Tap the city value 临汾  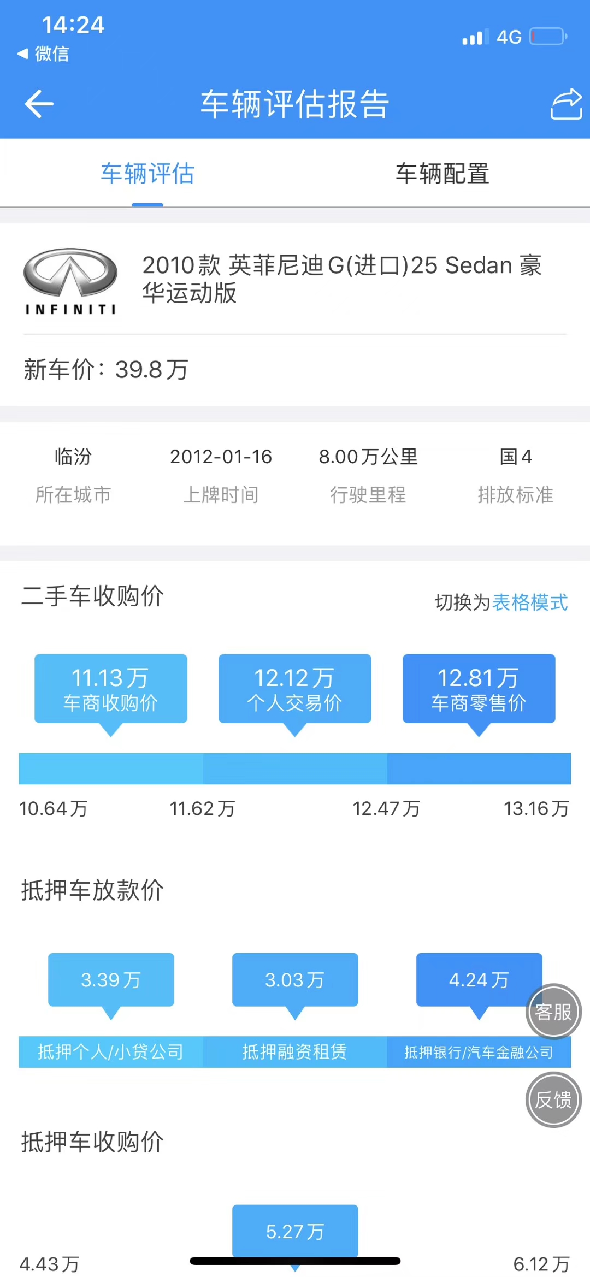point(73,457)
